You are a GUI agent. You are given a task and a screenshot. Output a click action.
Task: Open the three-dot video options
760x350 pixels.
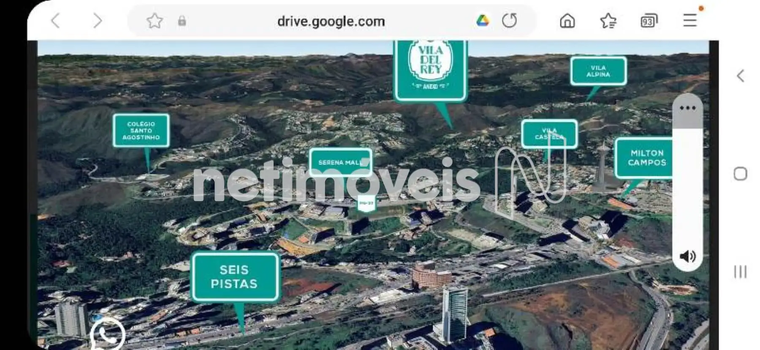pyautogui.click(x=687, y=108)
